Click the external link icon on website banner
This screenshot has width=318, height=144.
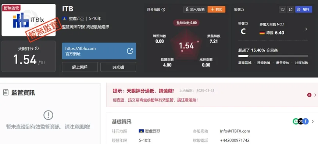[x=130, y=51]
